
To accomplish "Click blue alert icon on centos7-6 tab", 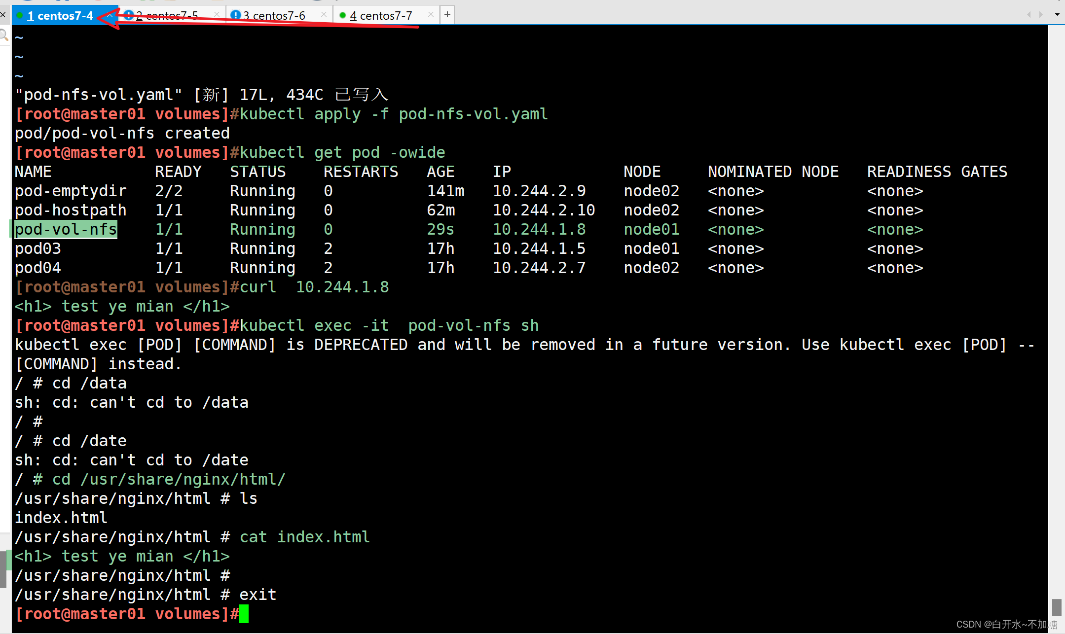I will (236, 15).
